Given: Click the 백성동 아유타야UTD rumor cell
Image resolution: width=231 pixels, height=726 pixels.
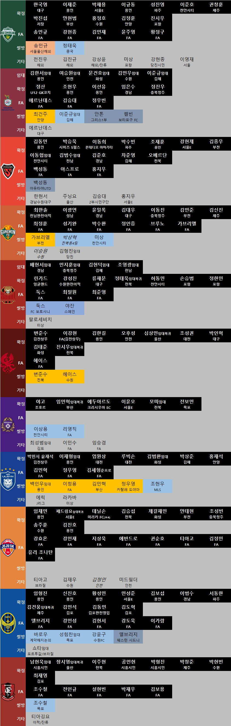Looking at the screenshot, I should point(40,185).
